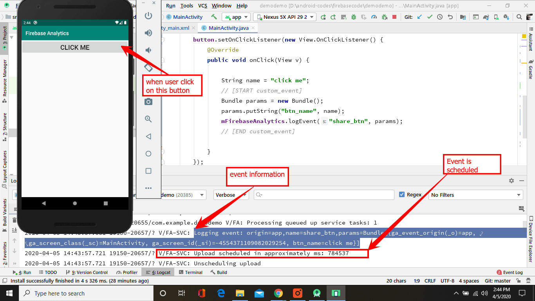Open the Nexus 5X API 29 2 device dropdown
The width and height of the screenshot is (535, 301).
[x=285, y=17]
